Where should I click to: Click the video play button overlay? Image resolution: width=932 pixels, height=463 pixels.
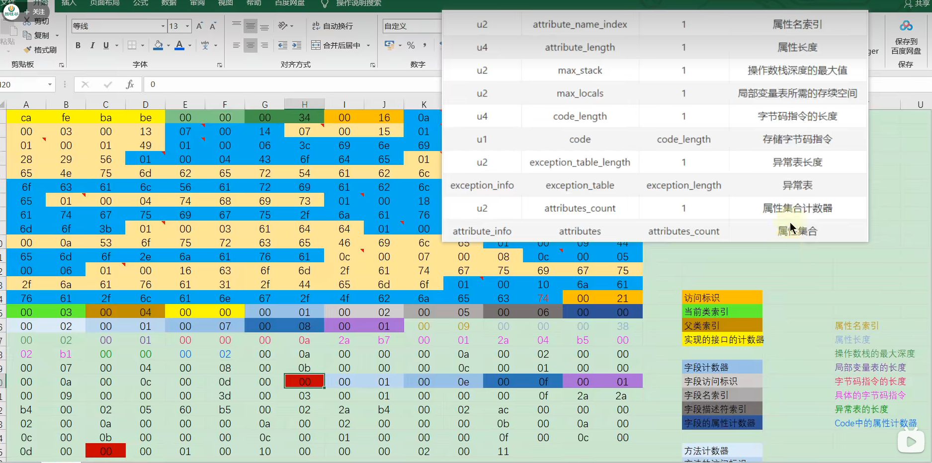click(x=911, y=441)
